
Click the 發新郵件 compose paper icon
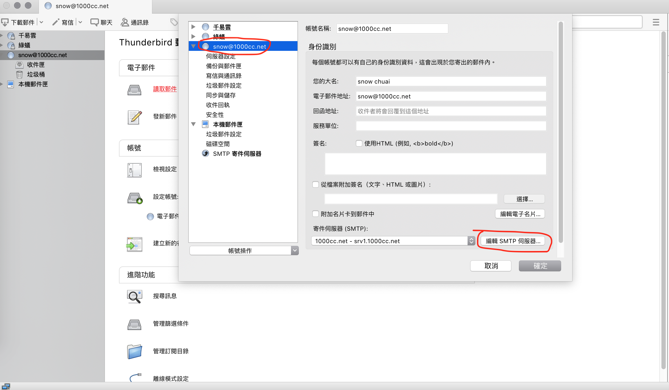coord(134,117)
